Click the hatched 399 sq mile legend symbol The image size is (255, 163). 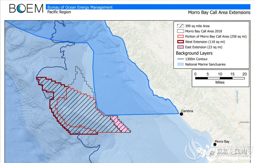coord(180,26)
